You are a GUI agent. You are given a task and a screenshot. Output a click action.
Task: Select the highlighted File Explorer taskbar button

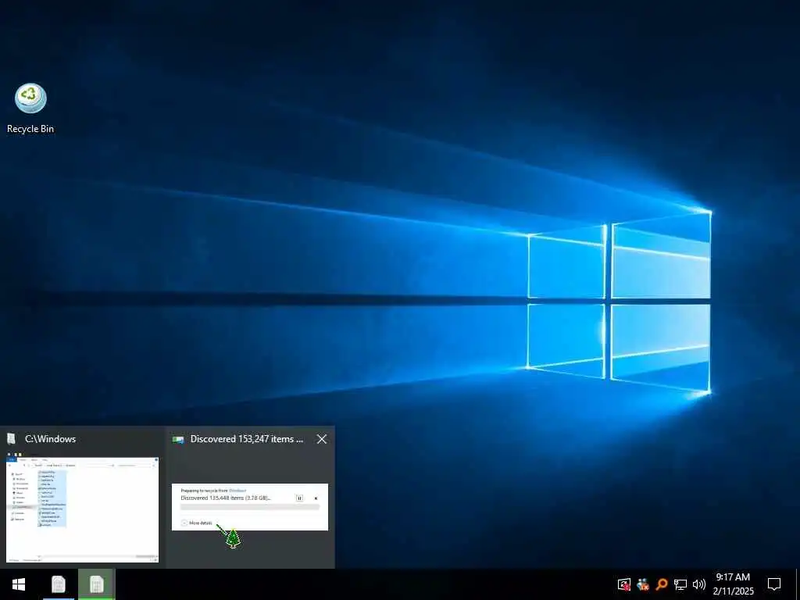(x=96, y=584)
